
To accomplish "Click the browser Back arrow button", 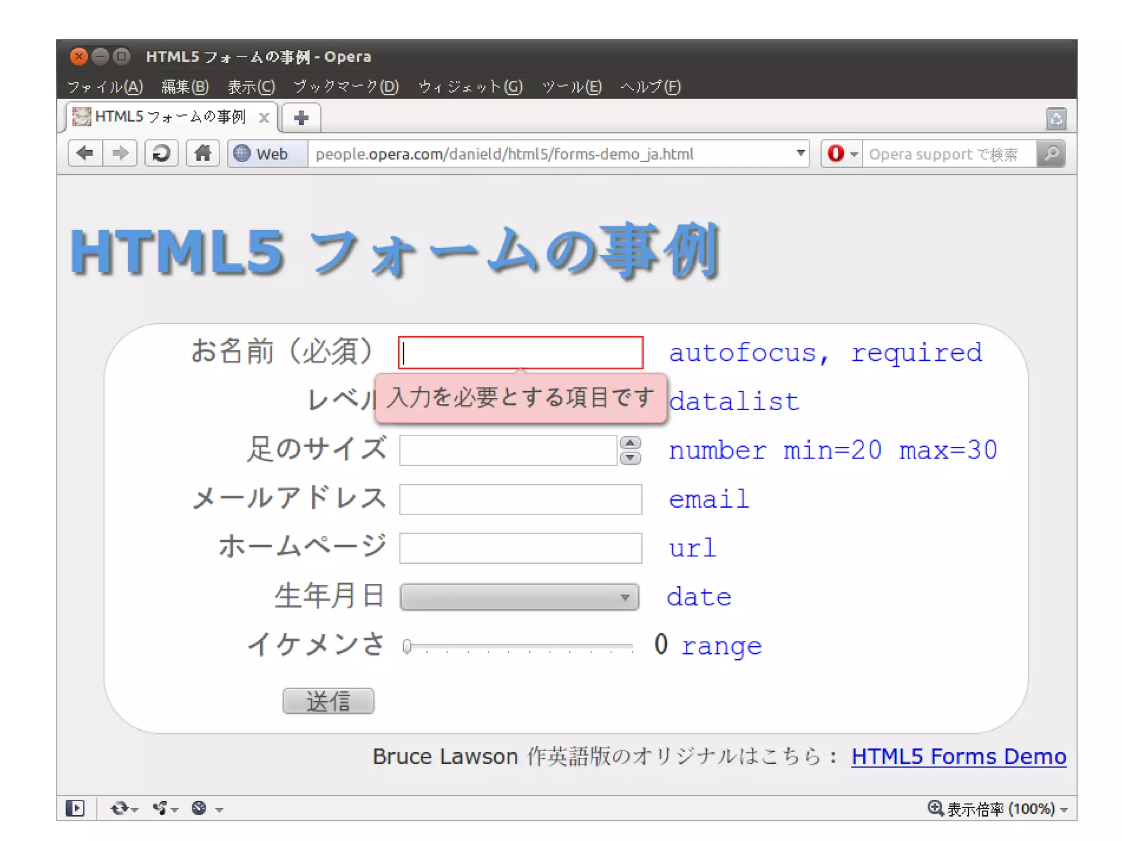I will [x=85, y=153].
